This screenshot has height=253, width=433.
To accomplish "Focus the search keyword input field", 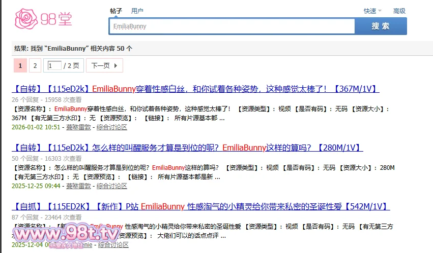I will 232,26.
